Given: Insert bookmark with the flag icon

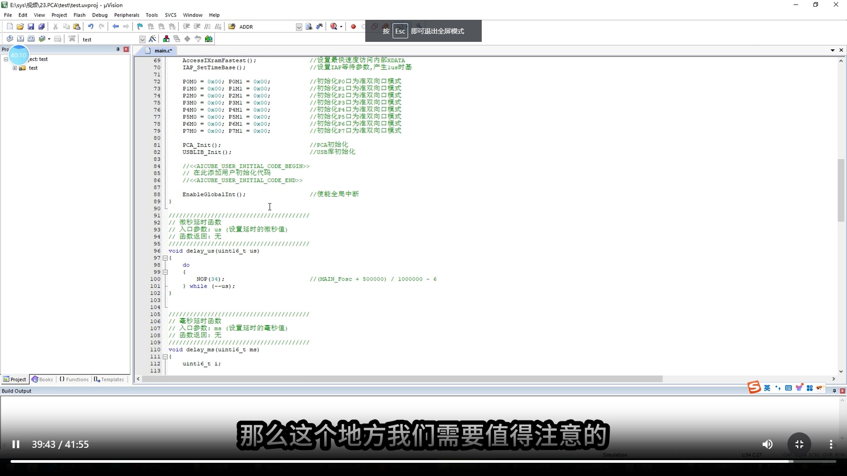Looking at the screenshot, I should [x=140, y=26].
